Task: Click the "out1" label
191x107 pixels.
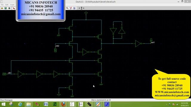Action: 153,43
